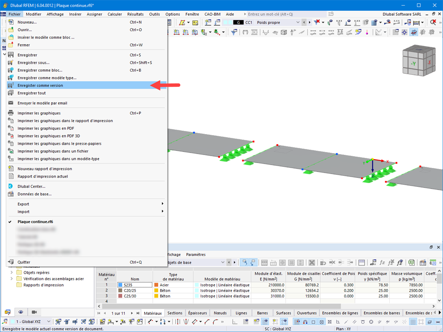Go to next load case with right arrow
Image resolution: width=443 pixels, height=332 pixels.
coord(310,22)
